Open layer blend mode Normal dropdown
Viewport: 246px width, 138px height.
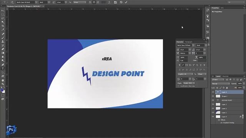point(220,84)
